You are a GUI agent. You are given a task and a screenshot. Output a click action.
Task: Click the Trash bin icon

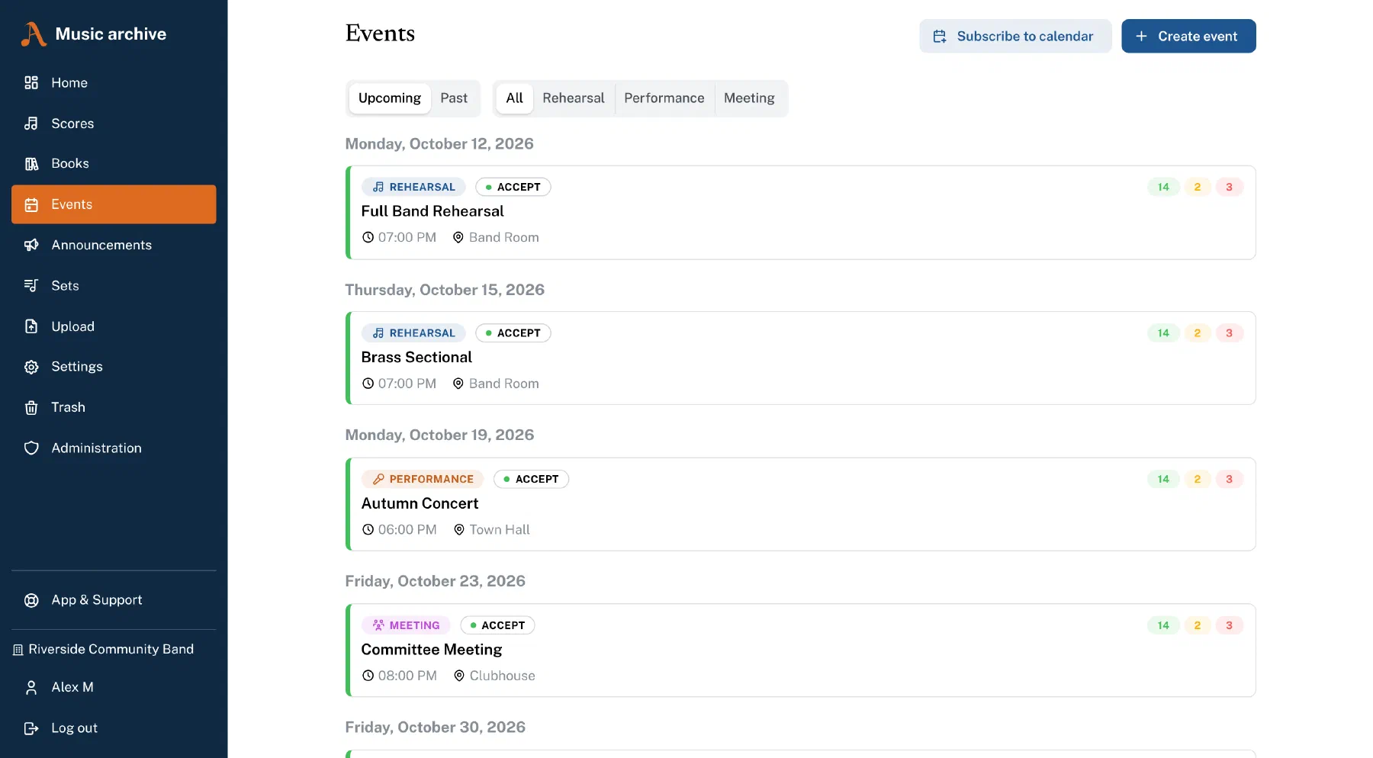click(31, 407)
